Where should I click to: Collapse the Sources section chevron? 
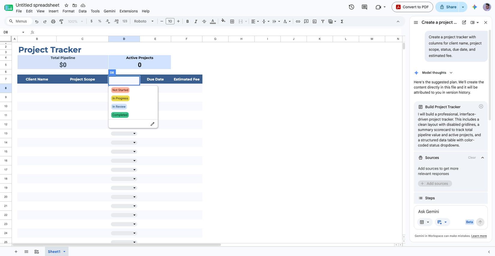coord(483,158)
